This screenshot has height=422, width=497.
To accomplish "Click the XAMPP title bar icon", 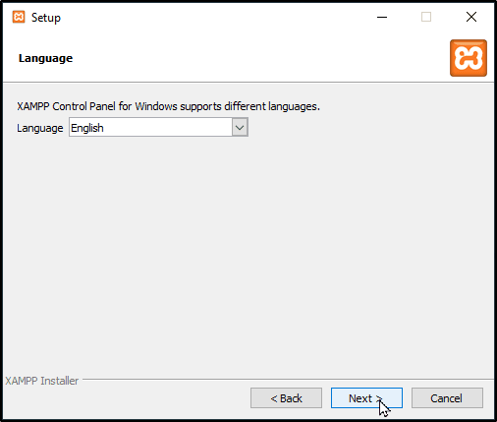I will [19, 17].
